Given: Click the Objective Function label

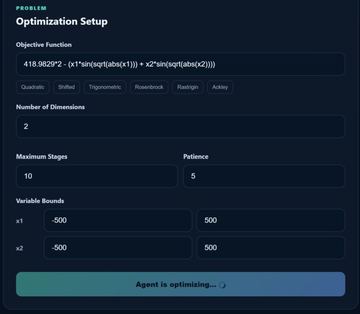Looking at the screenshot, I should pyautogui.click(x=44, y=44).
